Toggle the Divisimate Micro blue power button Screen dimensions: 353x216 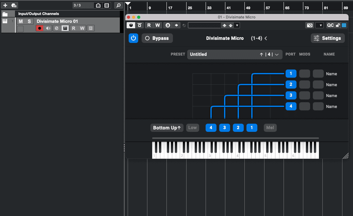click(133, 38)
